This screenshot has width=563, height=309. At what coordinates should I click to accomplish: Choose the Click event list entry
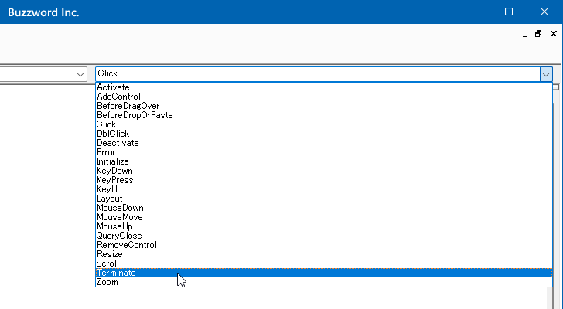point(324,124)
